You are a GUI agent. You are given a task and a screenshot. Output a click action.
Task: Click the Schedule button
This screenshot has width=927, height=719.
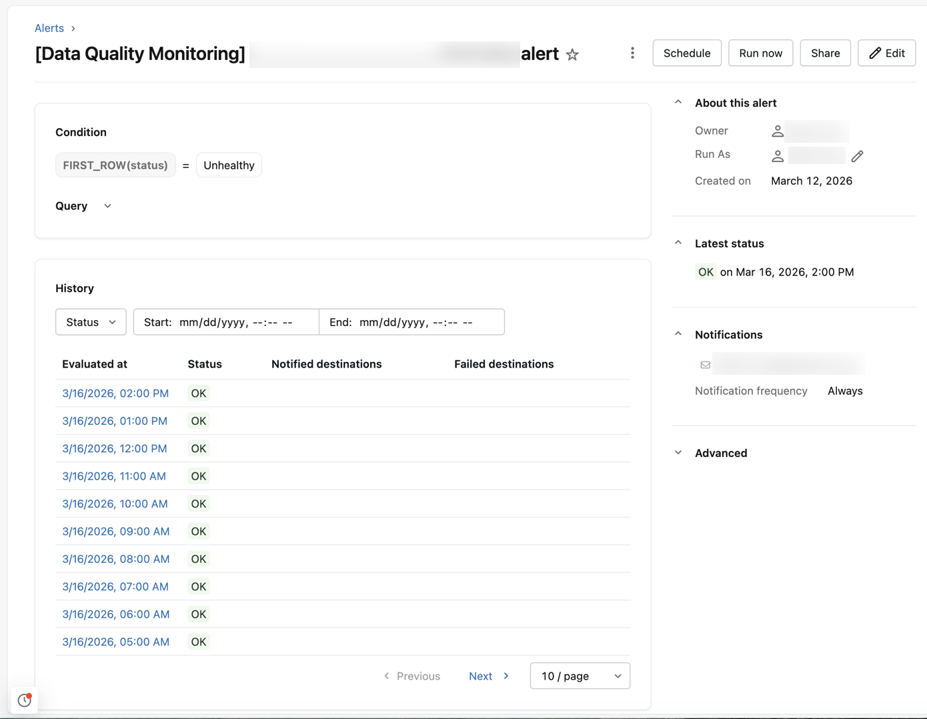pyautogui.click(x=686, y=53)
